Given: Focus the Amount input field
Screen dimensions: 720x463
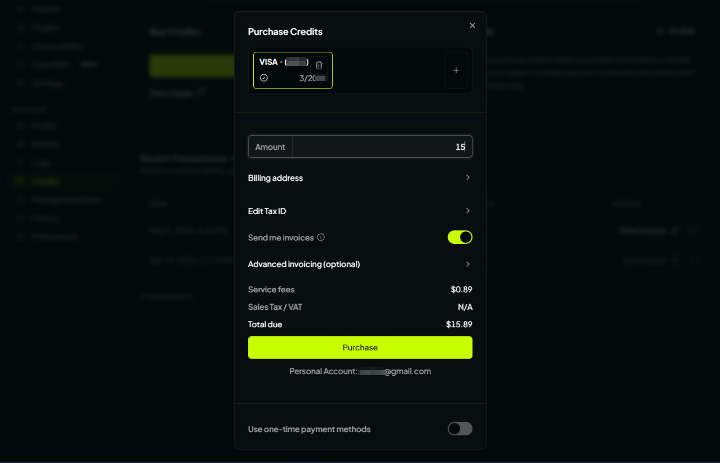Looking at the screenshot, I should (382, 146).
